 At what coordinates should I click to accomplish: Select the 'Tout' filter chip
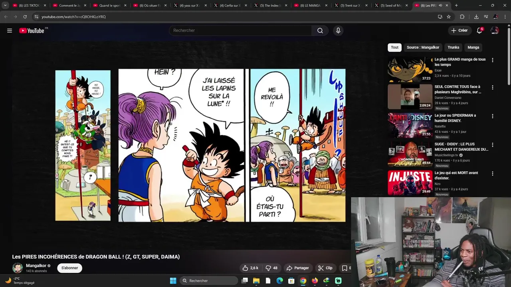point(394,47)
